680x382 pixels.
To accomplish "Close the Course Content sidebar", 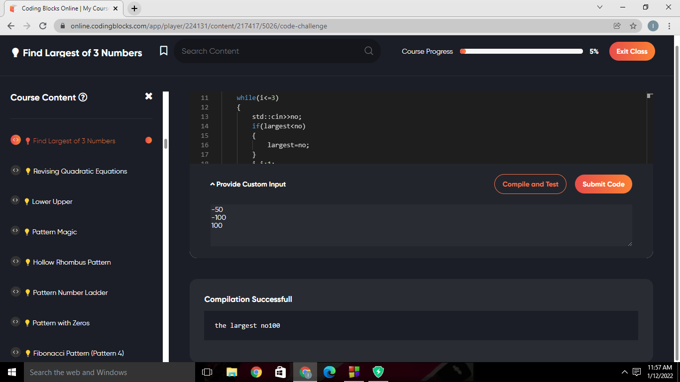I will tap(148, 96).
